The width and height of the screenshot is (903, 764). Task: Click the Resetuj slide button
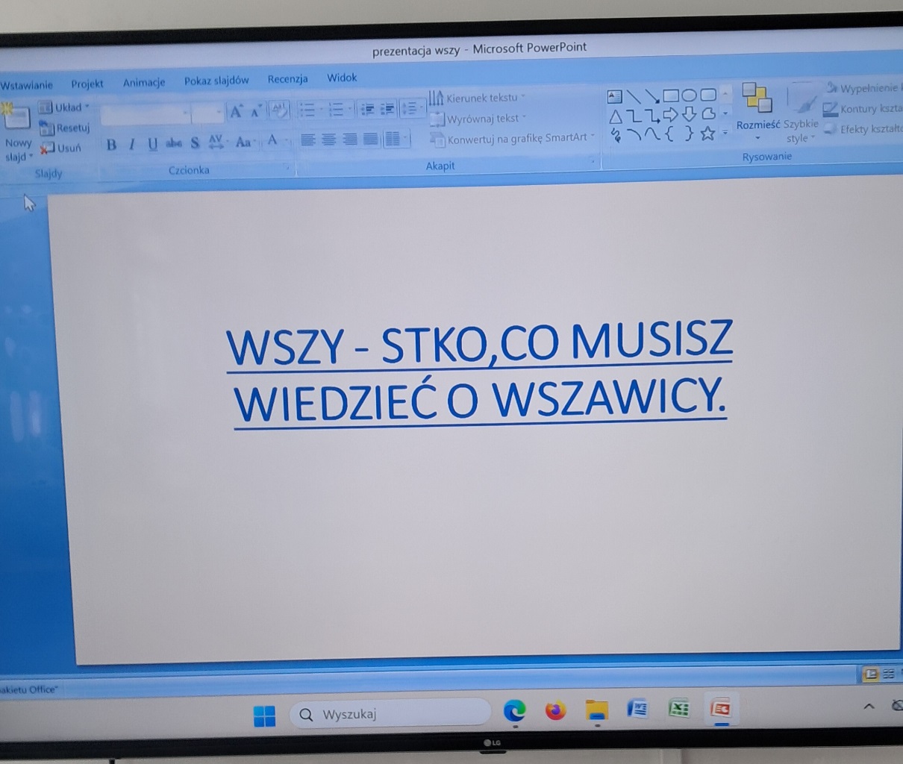click(x=66, y=128)
